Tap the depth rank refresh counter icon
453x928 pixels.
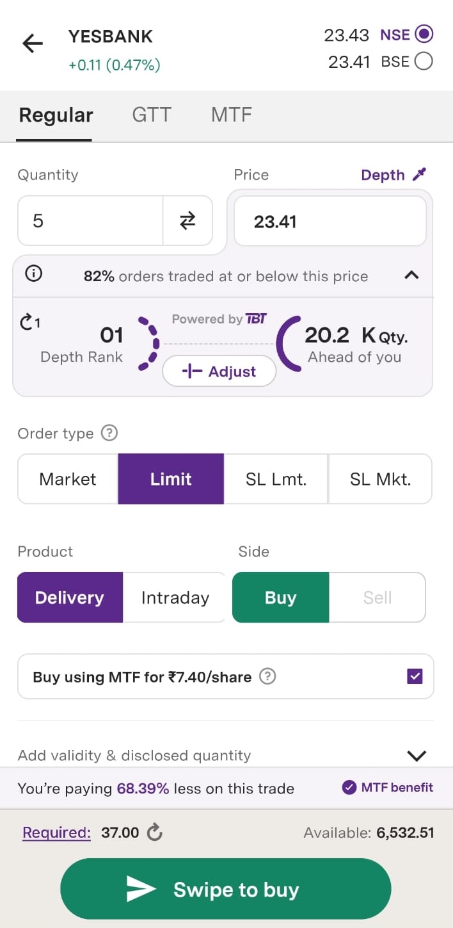pos(29,322)
